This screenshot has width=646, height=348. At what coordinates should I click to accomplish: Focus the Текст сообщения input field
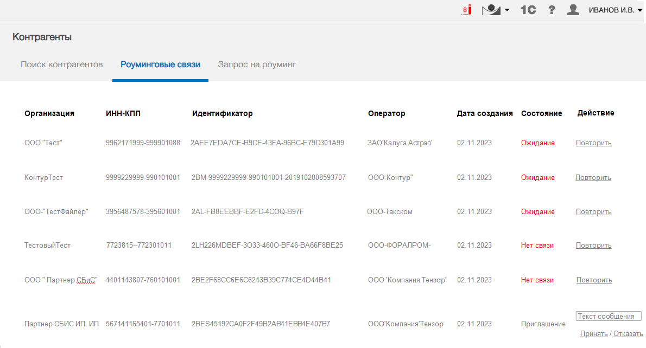click(608, 316)
